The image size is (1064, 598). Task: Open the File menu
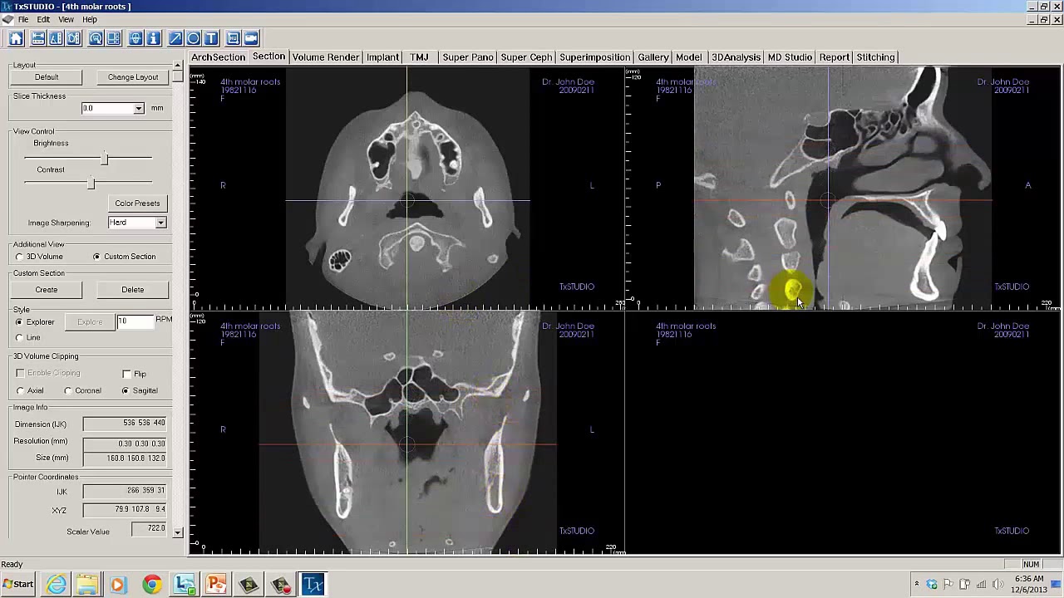click(x=23, y=19)
